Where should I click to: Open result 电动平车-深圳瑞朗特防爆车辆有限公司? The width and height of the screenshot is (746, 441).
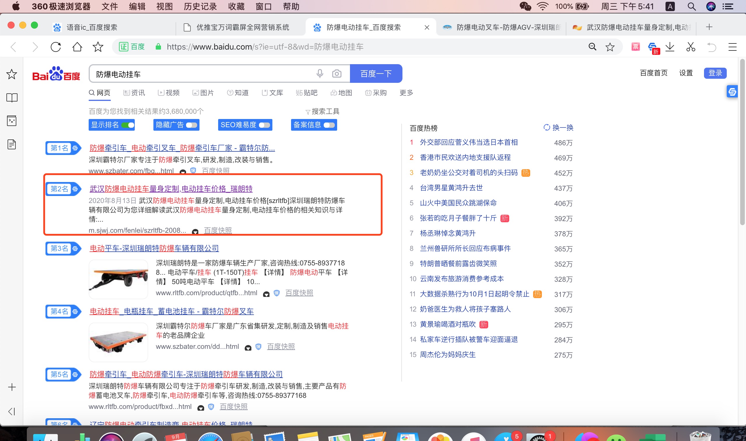point(154,248)
